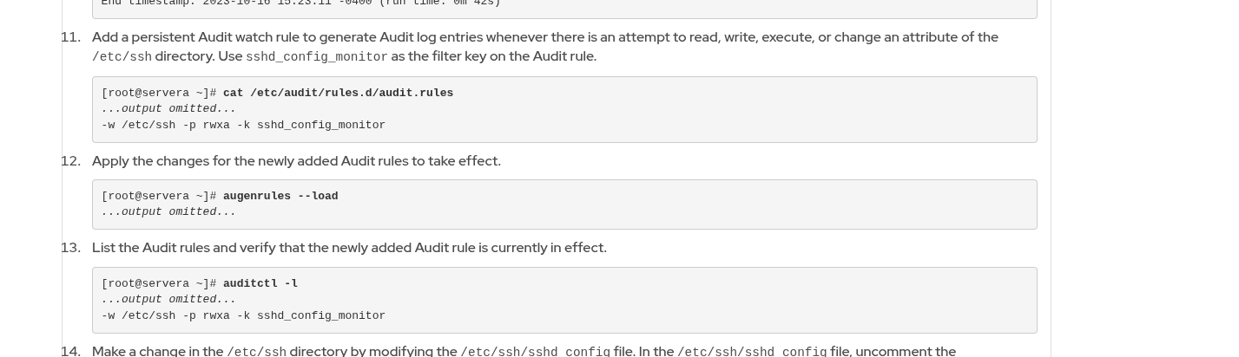Click the auditctl -l command text
Screen dimensions: 1239x357
click(x=260, y=283)
